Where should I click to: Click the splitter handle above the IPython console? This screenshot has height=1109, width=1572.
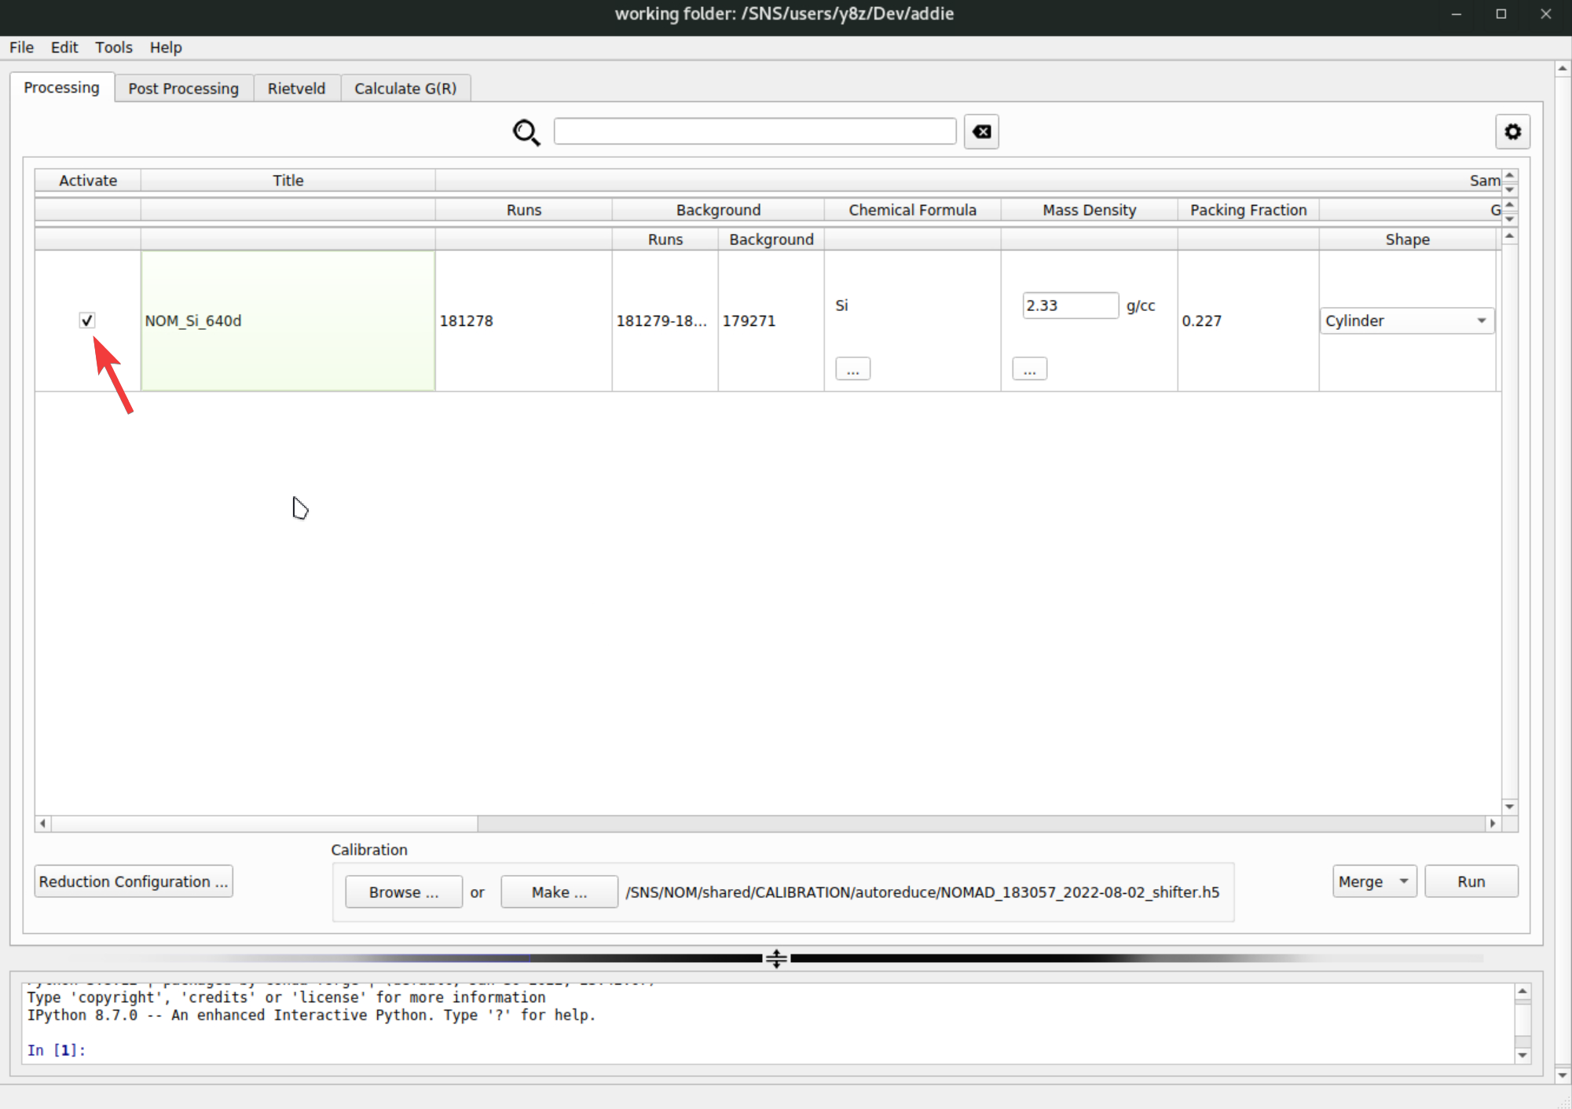(776, 958)
